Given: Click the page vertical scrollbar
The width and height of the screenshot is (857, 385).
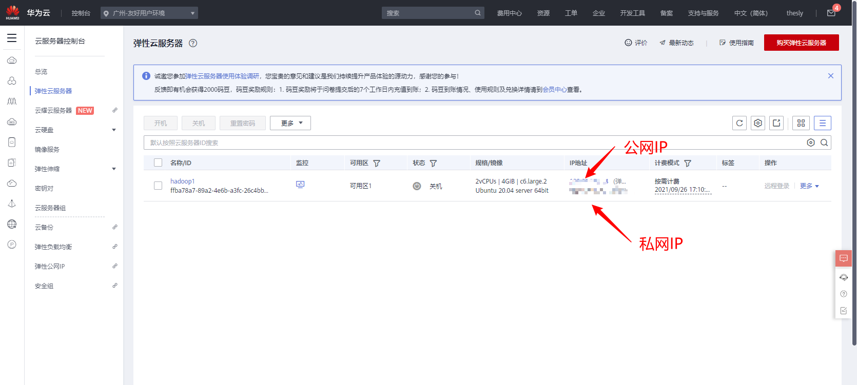Looking at the screenshot, I should pyautogui.click(x=854, y=174).
